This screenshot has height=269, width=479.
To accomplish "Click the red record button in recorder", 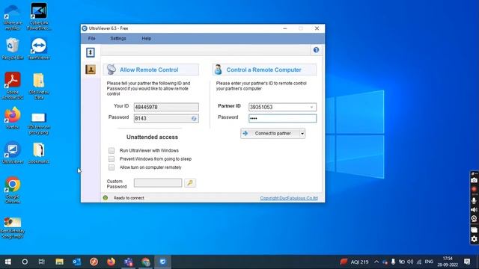I will pyautogui.click(x=474, y=189).
